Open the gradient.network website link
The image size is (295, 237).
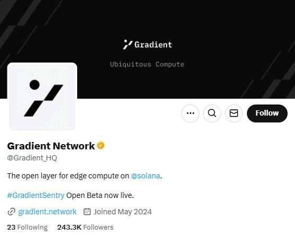[x=48, y=212]
